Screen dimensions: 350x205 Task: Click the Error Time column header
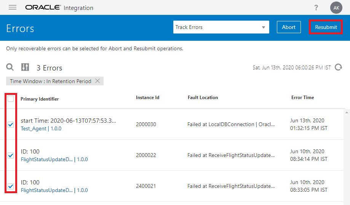(302, 98)
